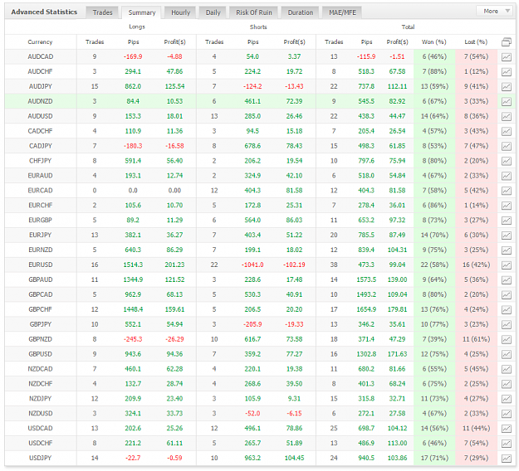Click the Currency column header
The image size is (519, 471).
[40, 42]
